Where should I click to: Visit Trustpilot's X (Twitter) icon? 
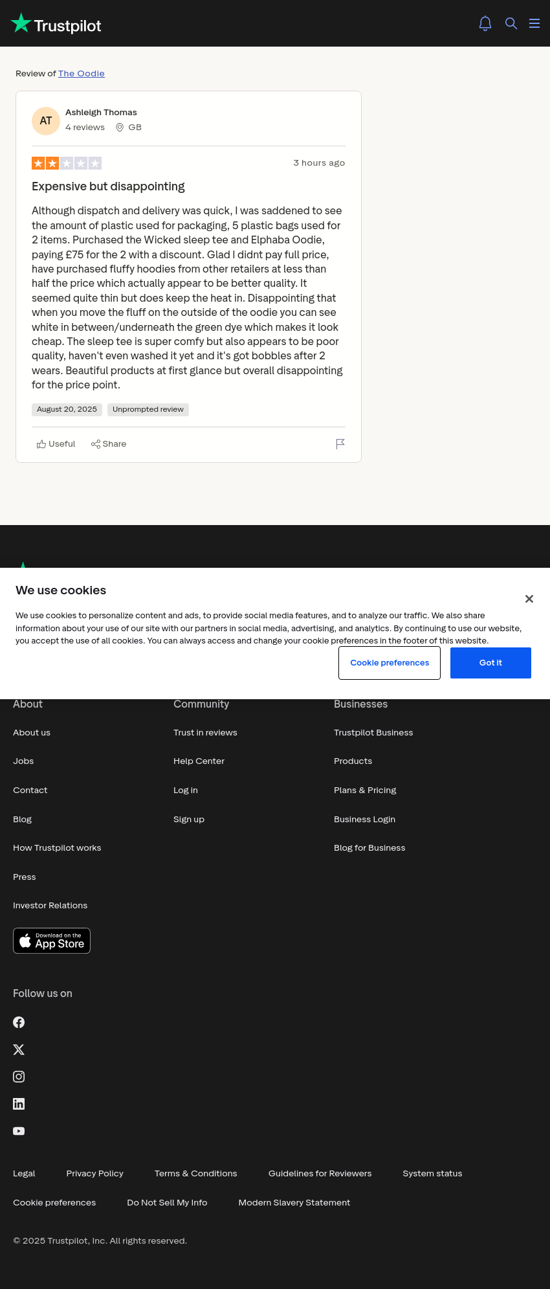(x=19, y=1049)
